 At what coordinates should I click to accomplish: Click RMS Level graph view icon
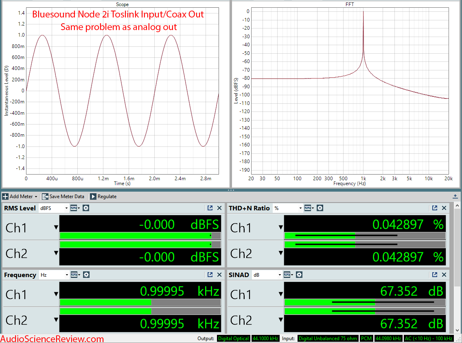click(x=75, y=208)
